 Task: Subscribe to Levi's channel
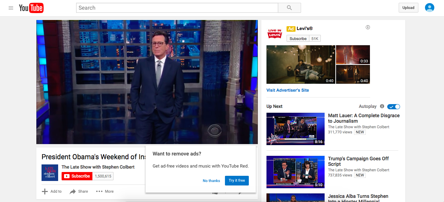pyautogui.click(x=298, y=39)
